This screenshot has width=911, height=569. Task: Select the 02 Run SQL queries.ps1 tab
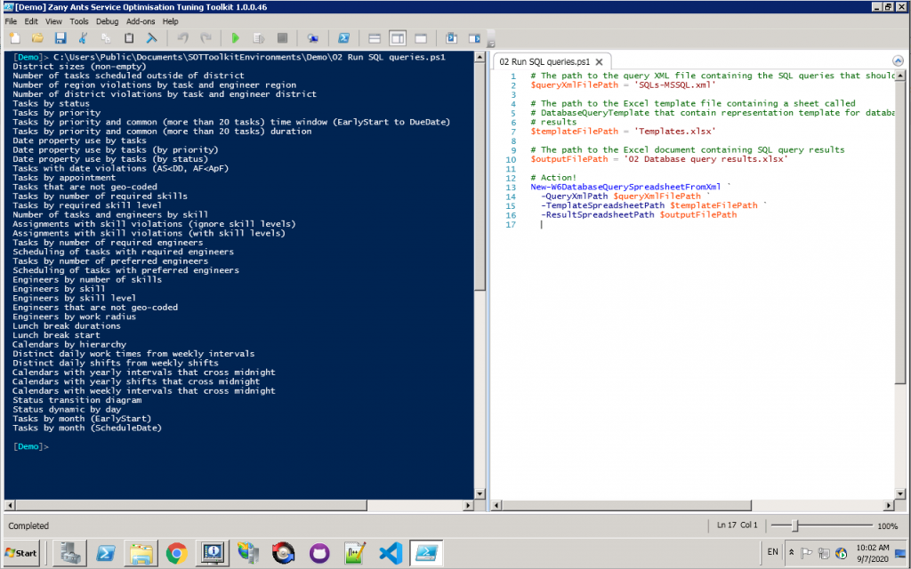click(544, 61)
